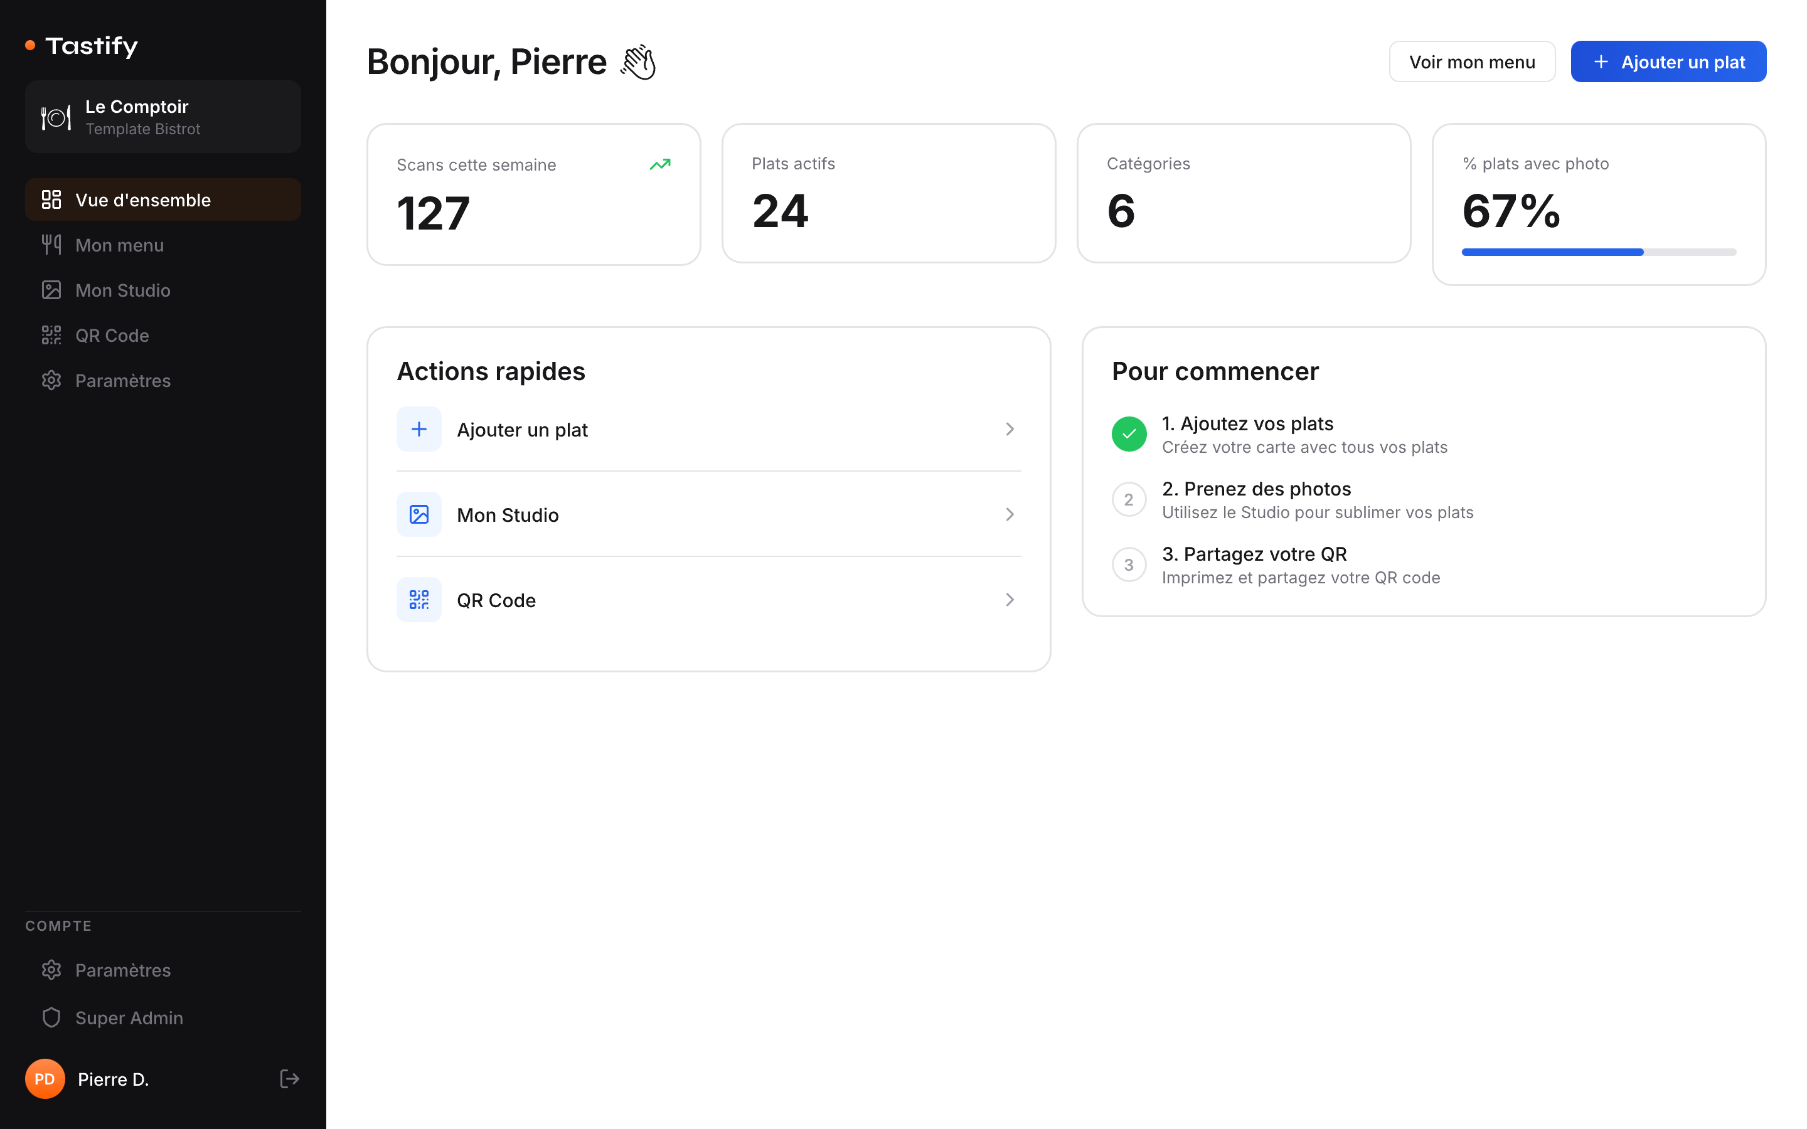Click the logout icon next to Pierre D.

289,1078
